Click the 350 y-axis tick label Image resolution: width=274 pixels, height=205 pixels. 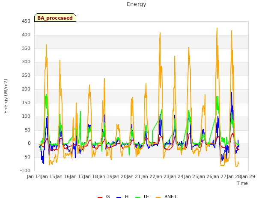click(26, 48)
